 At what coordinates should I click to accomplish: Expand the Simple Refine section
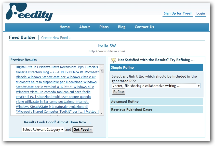pyautogui.click(x=156, y=67)
